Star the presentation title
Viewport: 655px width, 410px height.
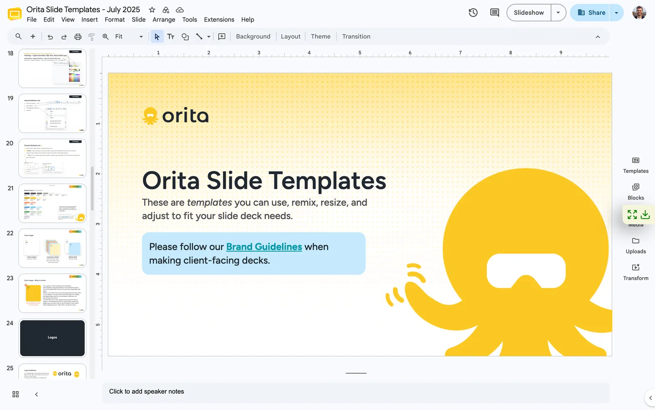(x=152, y=9)
